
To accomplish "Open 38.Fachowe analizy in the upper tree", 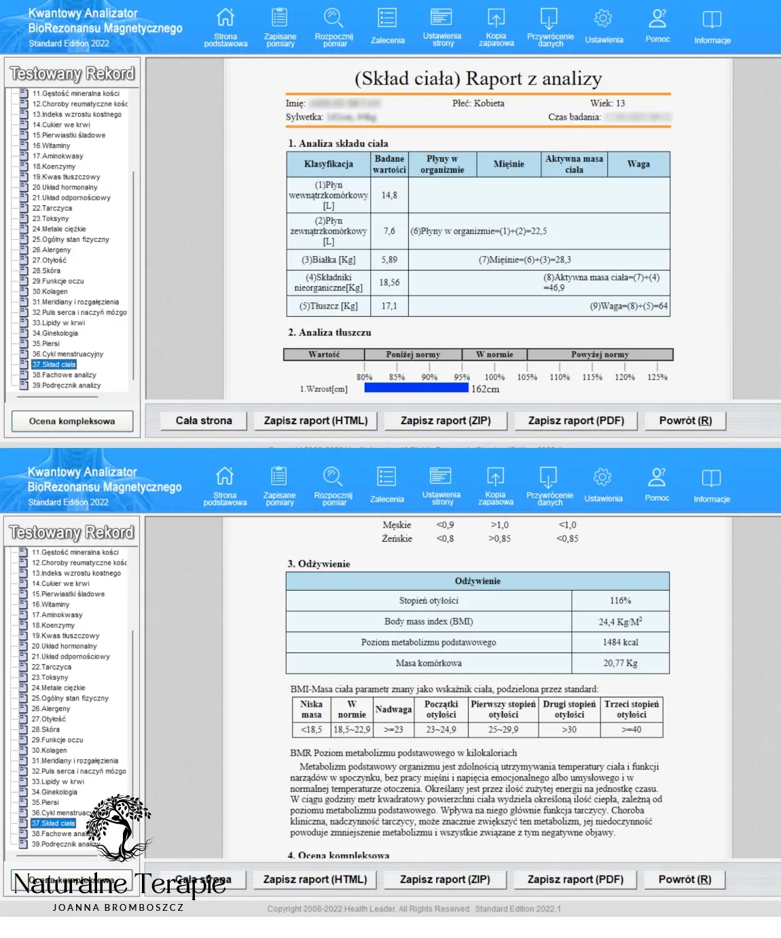I will click(65, 375).
